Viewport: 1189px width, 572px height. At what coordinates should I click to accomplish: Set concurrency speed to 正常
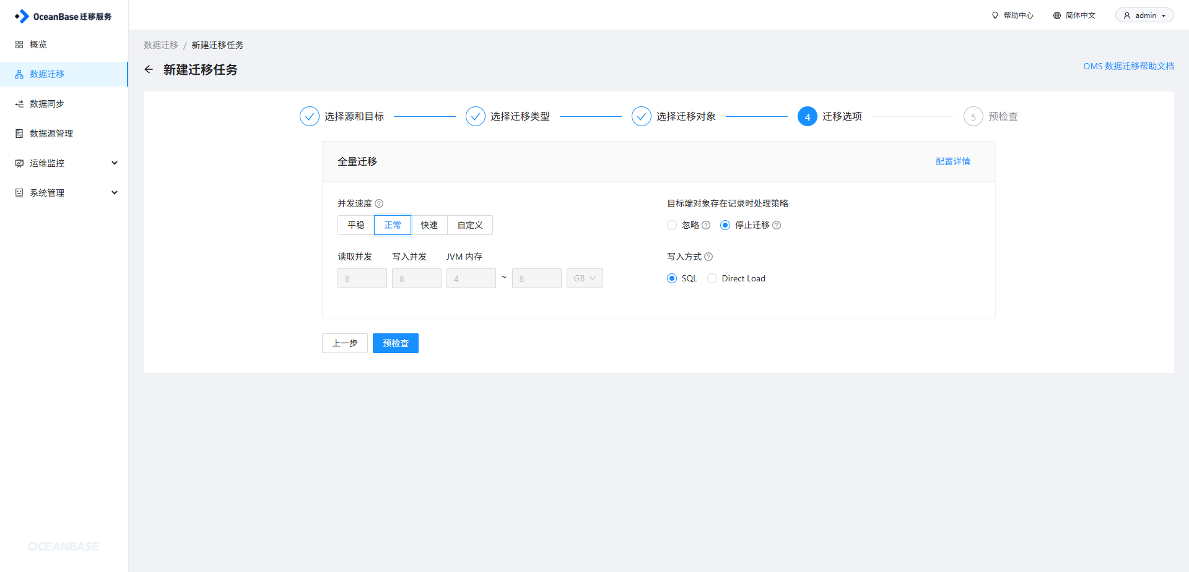(x=393, y=225)
